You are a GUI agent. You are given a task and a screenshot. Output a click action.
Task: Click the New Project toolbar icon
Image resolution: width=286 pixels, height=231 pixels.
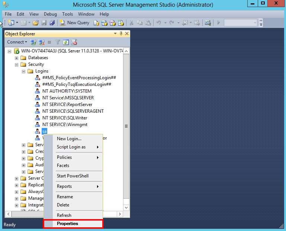coord(11,23)
